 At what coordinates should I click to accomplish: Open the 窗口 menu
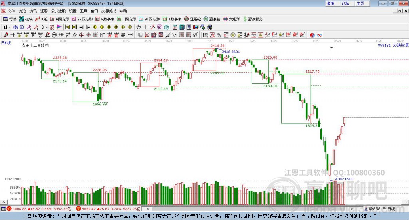coord(94,11)
